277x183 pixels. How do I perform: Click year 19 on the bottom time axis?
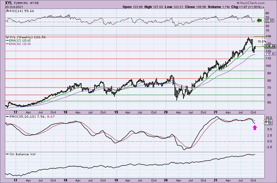coord(116,180)
